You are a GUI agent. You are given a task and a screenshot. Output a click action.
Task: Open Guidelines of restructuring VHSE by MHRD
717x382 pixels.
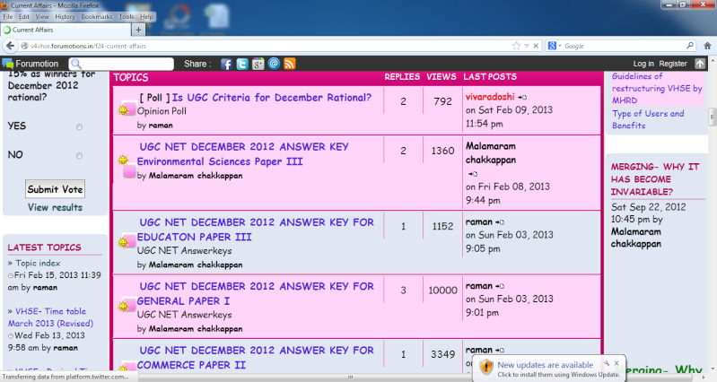pyautogui.click(x=657, y=88)
